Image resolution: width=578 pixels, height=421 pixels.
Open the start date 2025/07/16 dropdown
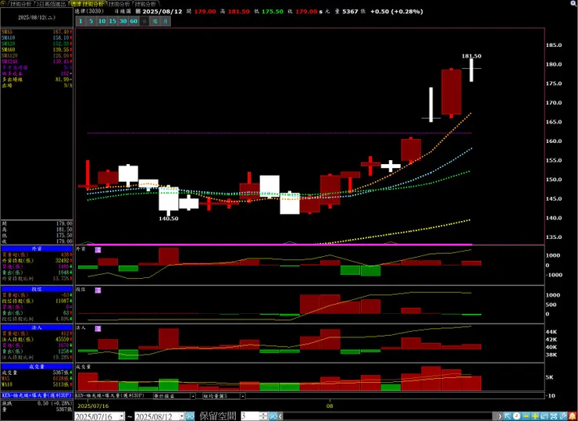pos(122,416)
